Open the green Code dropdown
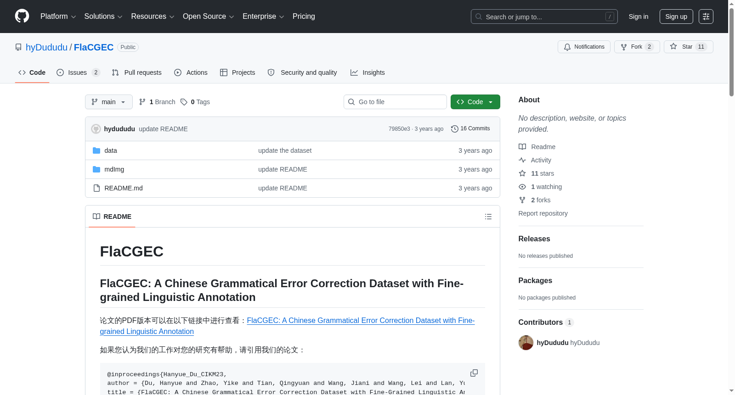 pos(475,102)
